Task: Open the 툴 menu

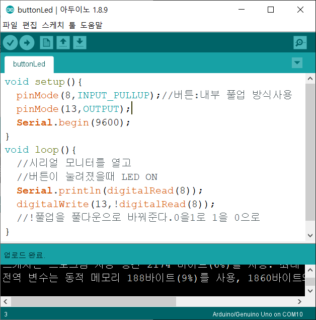Action: (72, 25)
